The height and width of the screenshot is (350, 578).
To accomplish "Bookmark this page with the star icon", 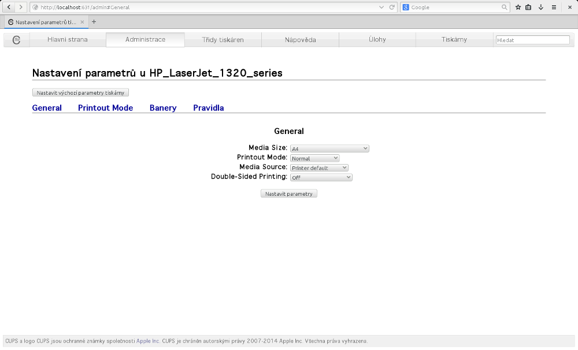I will point(518,8).
